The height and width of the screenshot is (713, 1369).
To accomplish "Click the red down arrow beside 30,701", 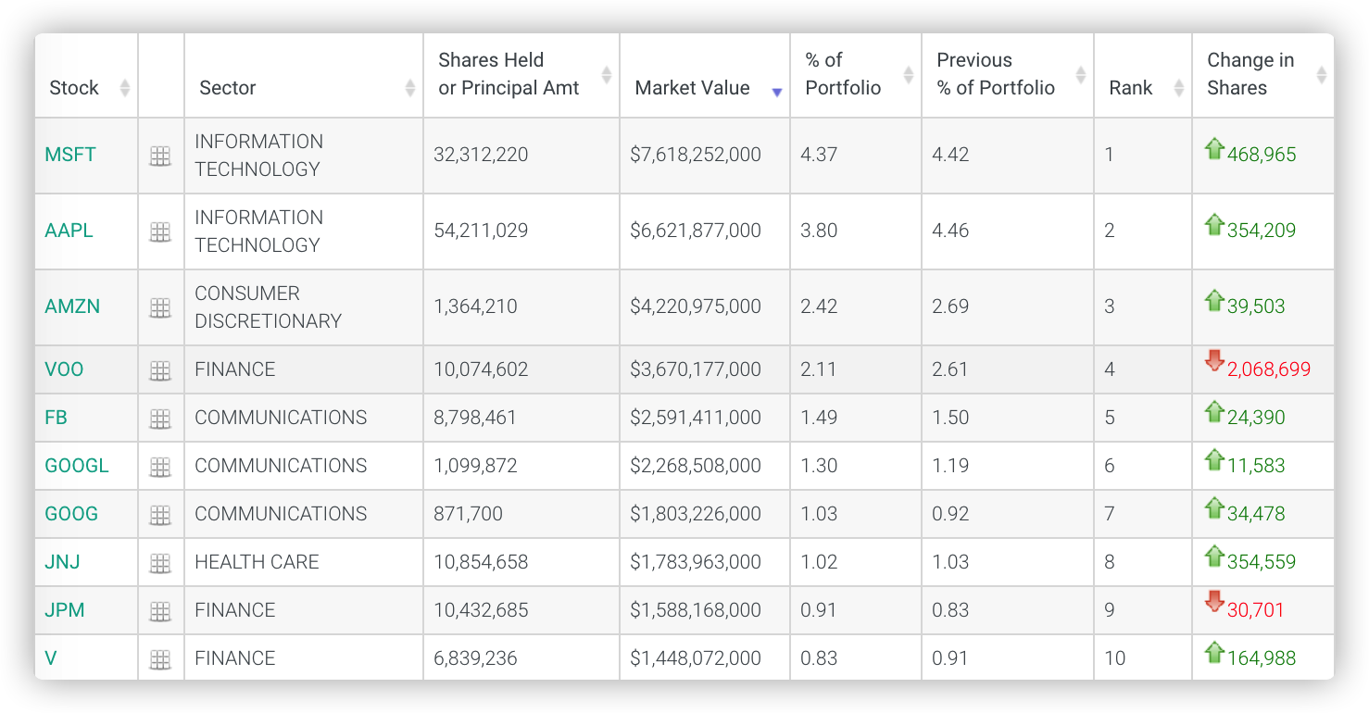I will point(1214,602).
